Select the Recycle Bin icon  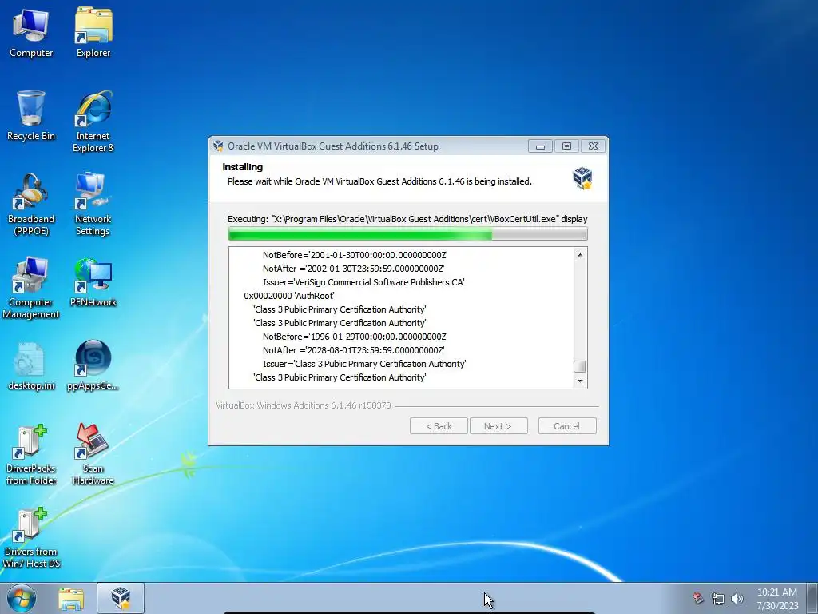pos(31,115)
